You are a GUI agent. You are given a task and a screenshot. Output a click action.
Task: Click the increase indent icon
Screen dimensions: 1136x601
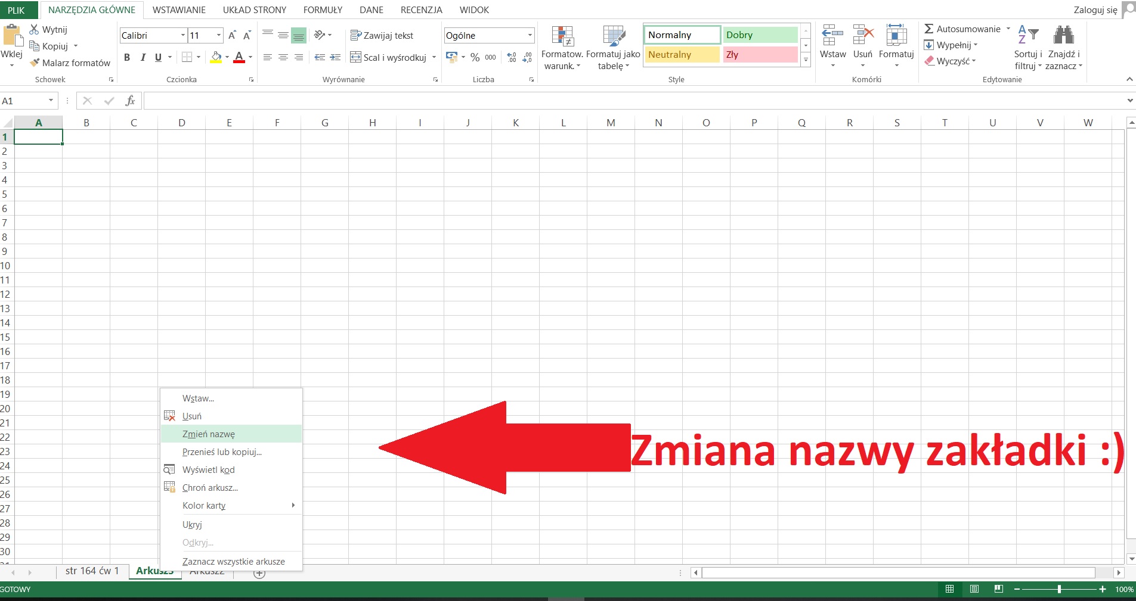click(x=335, y=57)
